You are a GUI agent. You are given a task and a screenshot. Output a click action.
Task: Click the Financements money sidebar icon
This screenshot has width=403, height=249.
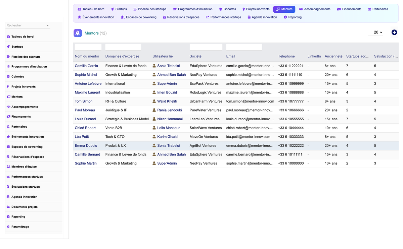pyautogui.click(x=8, y=117)
